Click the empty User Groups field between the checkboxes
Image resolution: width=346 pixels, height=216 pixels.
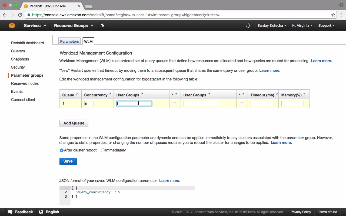pyautogui.click(x=201, y=104)
